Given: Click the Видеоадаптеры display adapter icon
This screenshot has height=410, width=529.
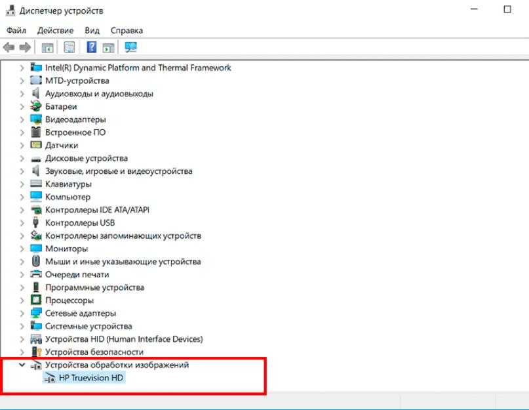Looking at the screenshot, I should [36, 119].
